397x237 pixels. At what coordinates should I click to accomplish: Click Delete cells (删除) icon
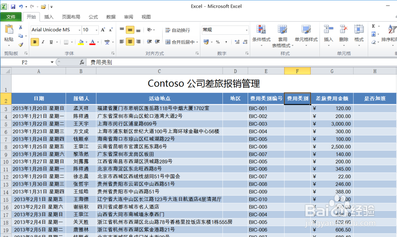[343, 30]
